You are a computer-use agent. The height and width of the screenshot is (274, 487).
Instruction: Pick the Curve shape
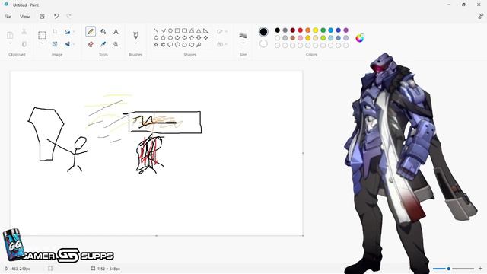click(x=163, y=30)
